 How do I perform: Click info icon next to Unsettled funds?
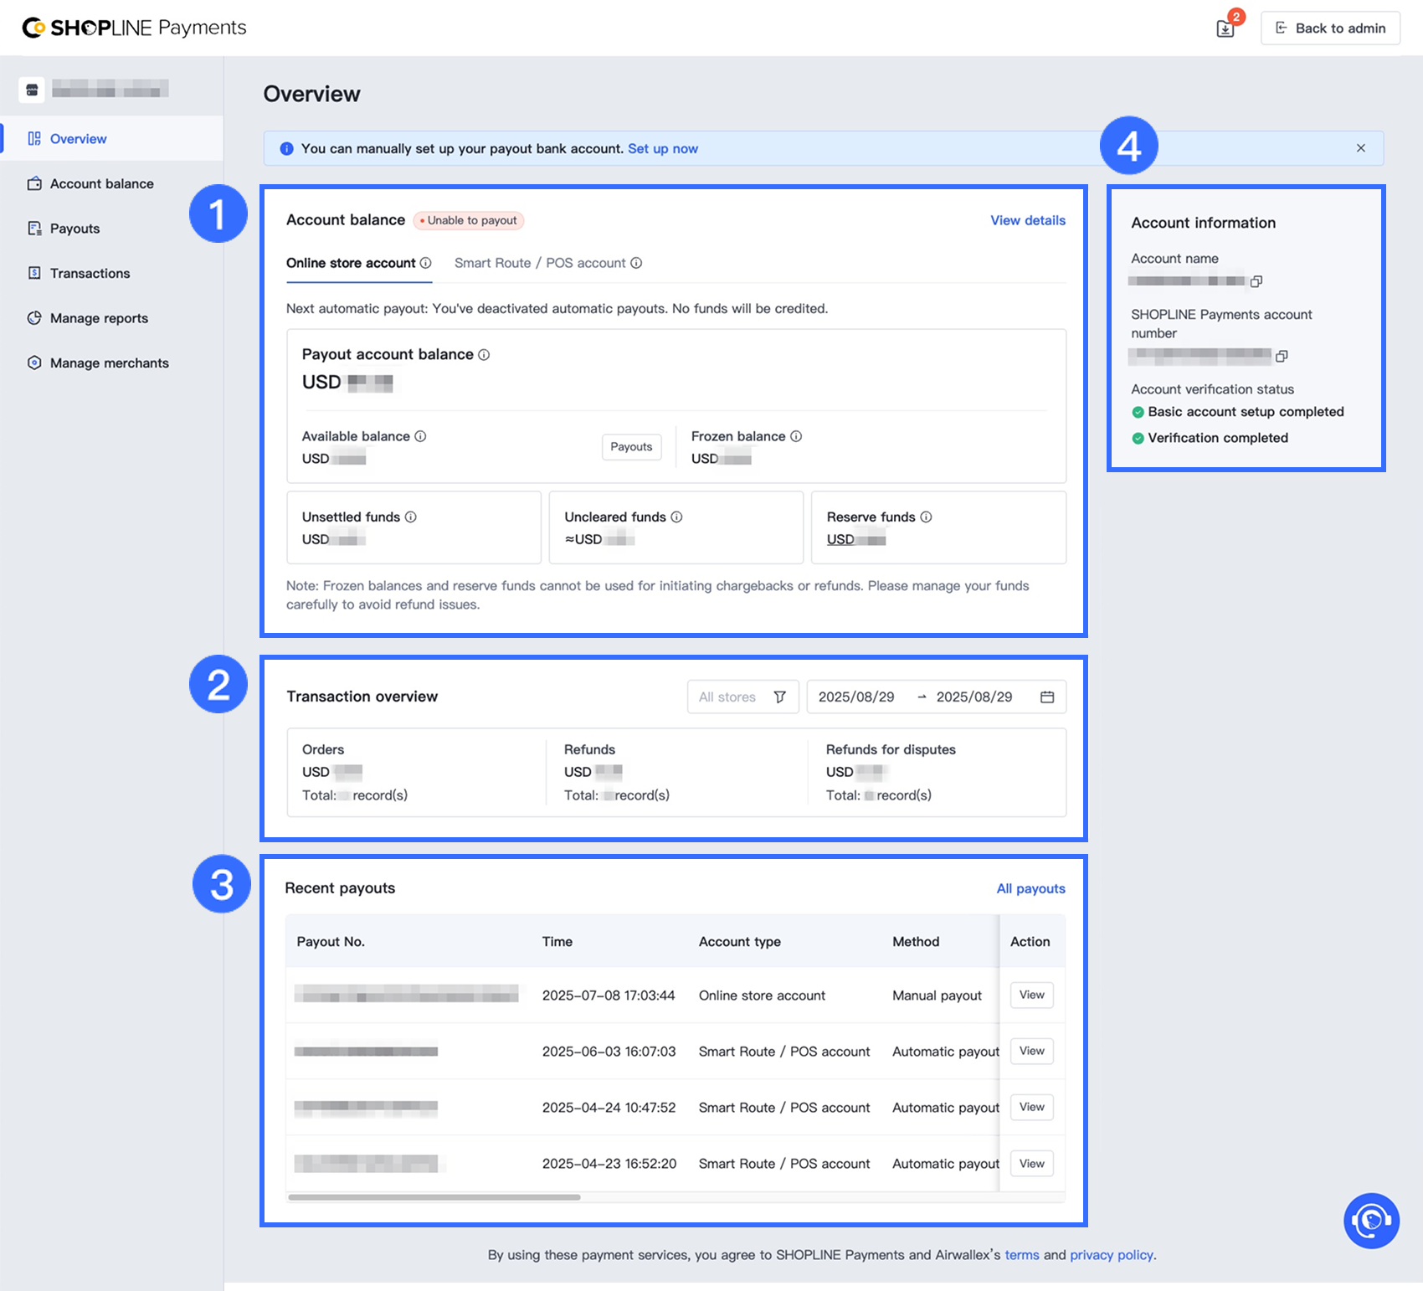(x=411, y=517)
